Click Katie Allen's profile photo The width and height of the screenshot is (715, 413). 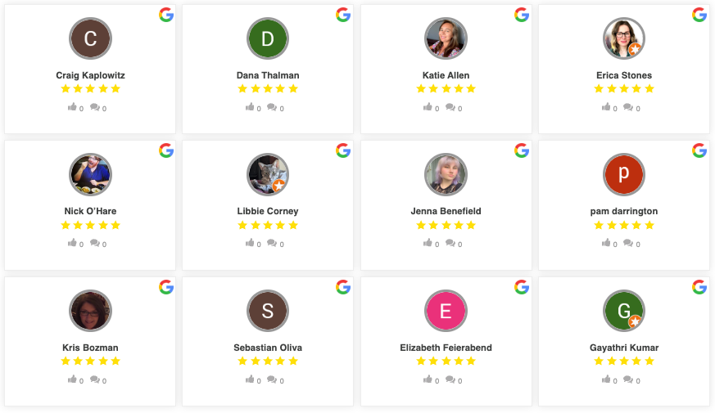click(x=446, y=38)
